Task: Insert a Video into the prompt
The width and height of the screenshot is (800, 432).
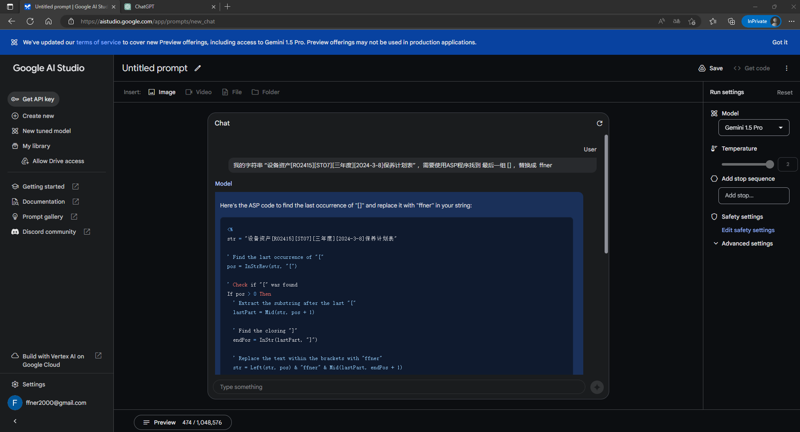Action: 198,92
